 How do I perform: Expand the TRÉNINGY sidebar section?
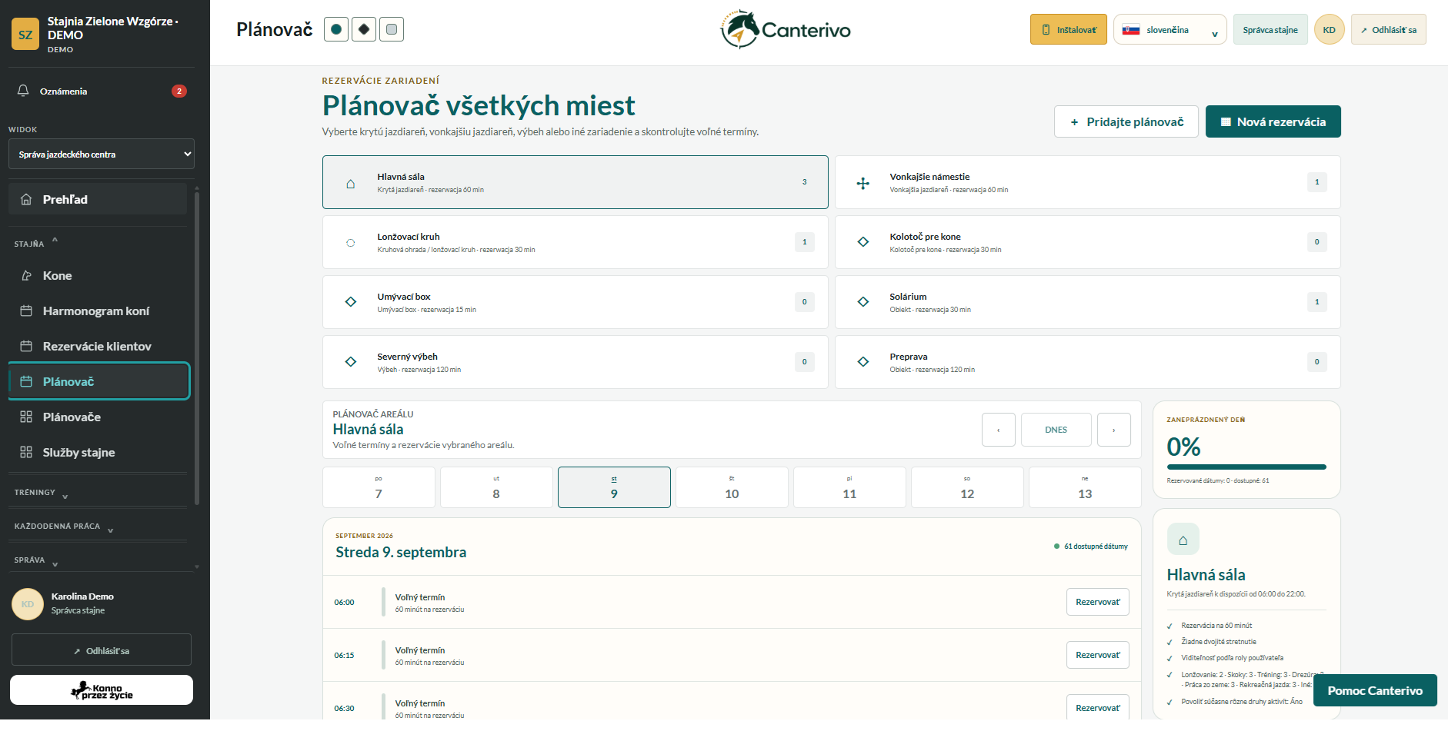pyautogui.click(x=41, y=493)
